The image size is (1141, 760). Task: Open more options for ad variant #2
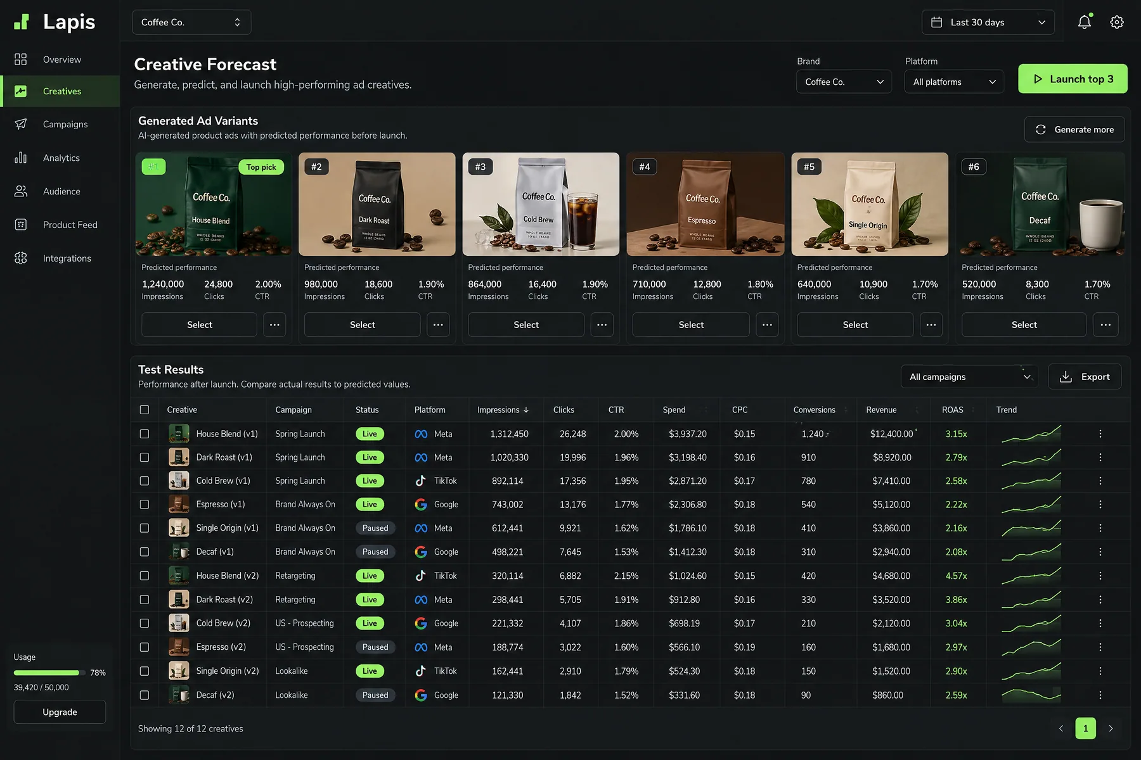pyautogui.click(x=438, y=325)
